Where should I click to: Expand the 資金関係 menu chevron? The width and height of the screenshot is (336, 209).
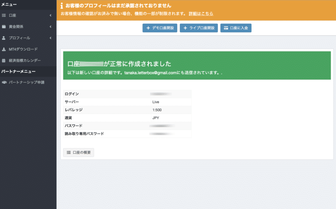coord(50,26)
